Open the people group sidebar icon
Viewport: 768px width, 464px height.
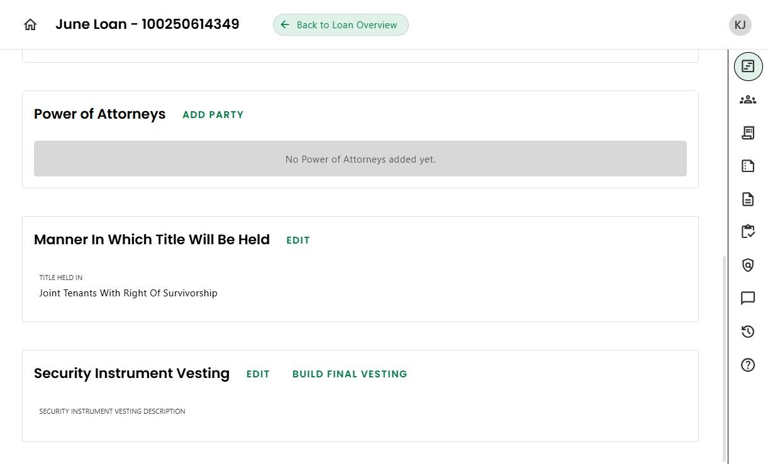click(748, 99)
